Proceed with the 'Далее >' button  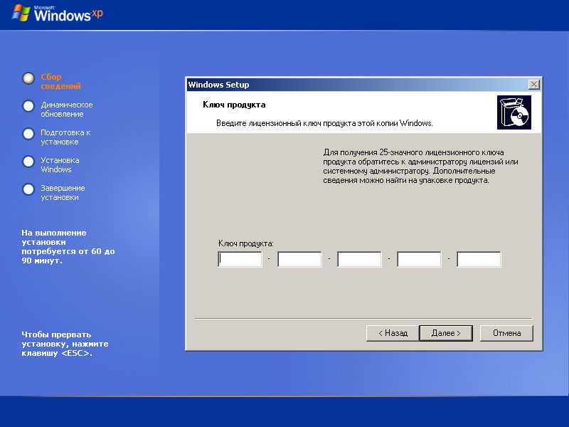(446, 333)
